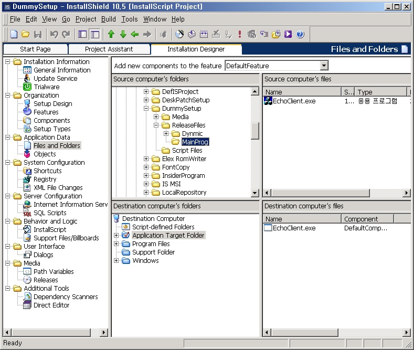Click the New Project toolbar icon

14,34
